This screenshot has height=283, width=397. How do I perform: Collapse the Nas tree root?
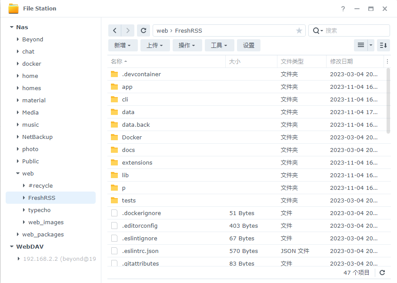point(12,27)
